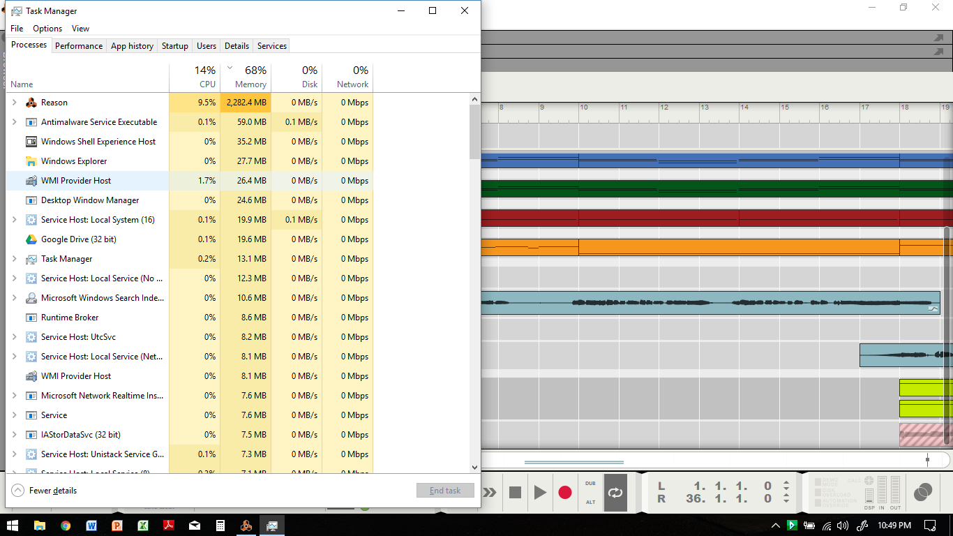Screen dimensions: 953x536
Task: Switch to the Services tab
Action: (x=272, y=46)
